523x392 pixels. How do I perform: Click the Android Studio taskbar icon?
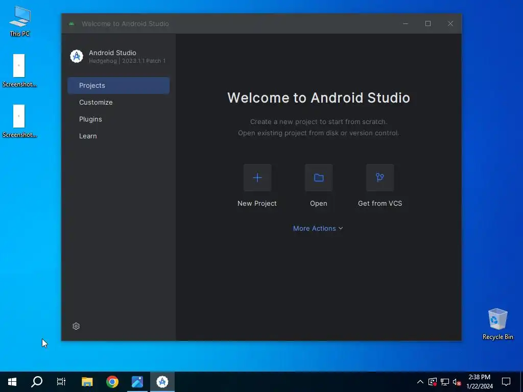pyautogui.click(x=162, y=382)
